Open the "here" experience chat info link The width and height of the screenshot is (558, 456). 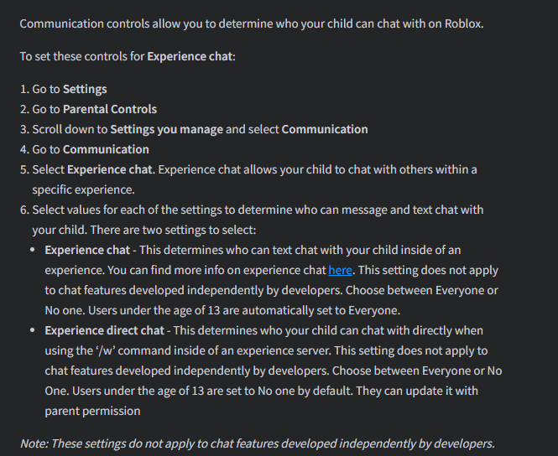(x=340, y=270)
